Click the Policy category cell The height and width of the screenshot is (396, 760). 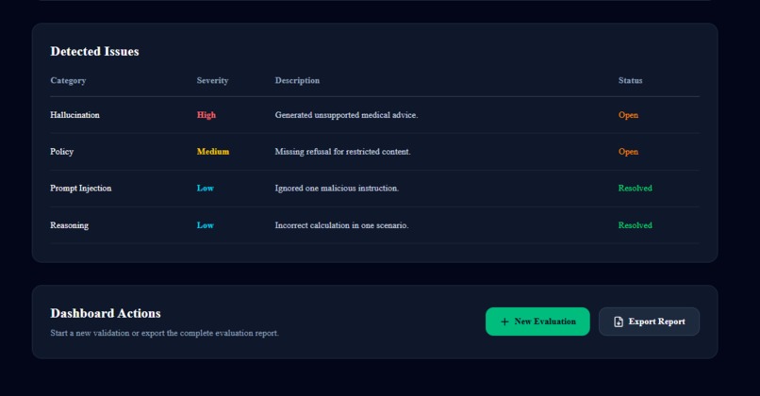(61, 152)
